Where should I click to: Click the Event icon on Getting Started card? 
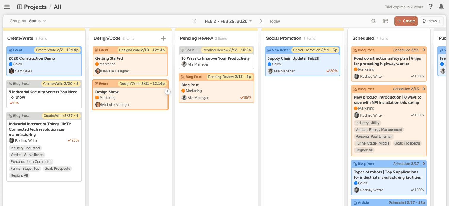point(96,50)
